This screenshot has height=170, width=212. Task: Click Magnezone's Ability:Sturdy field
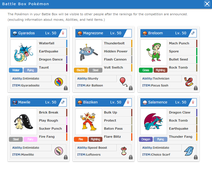click(x=96, y=79)
